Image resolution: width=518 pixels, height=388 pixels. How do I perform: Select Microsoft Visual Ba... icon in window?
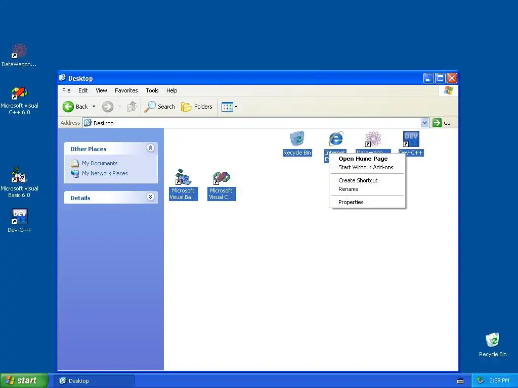[183, 184]
